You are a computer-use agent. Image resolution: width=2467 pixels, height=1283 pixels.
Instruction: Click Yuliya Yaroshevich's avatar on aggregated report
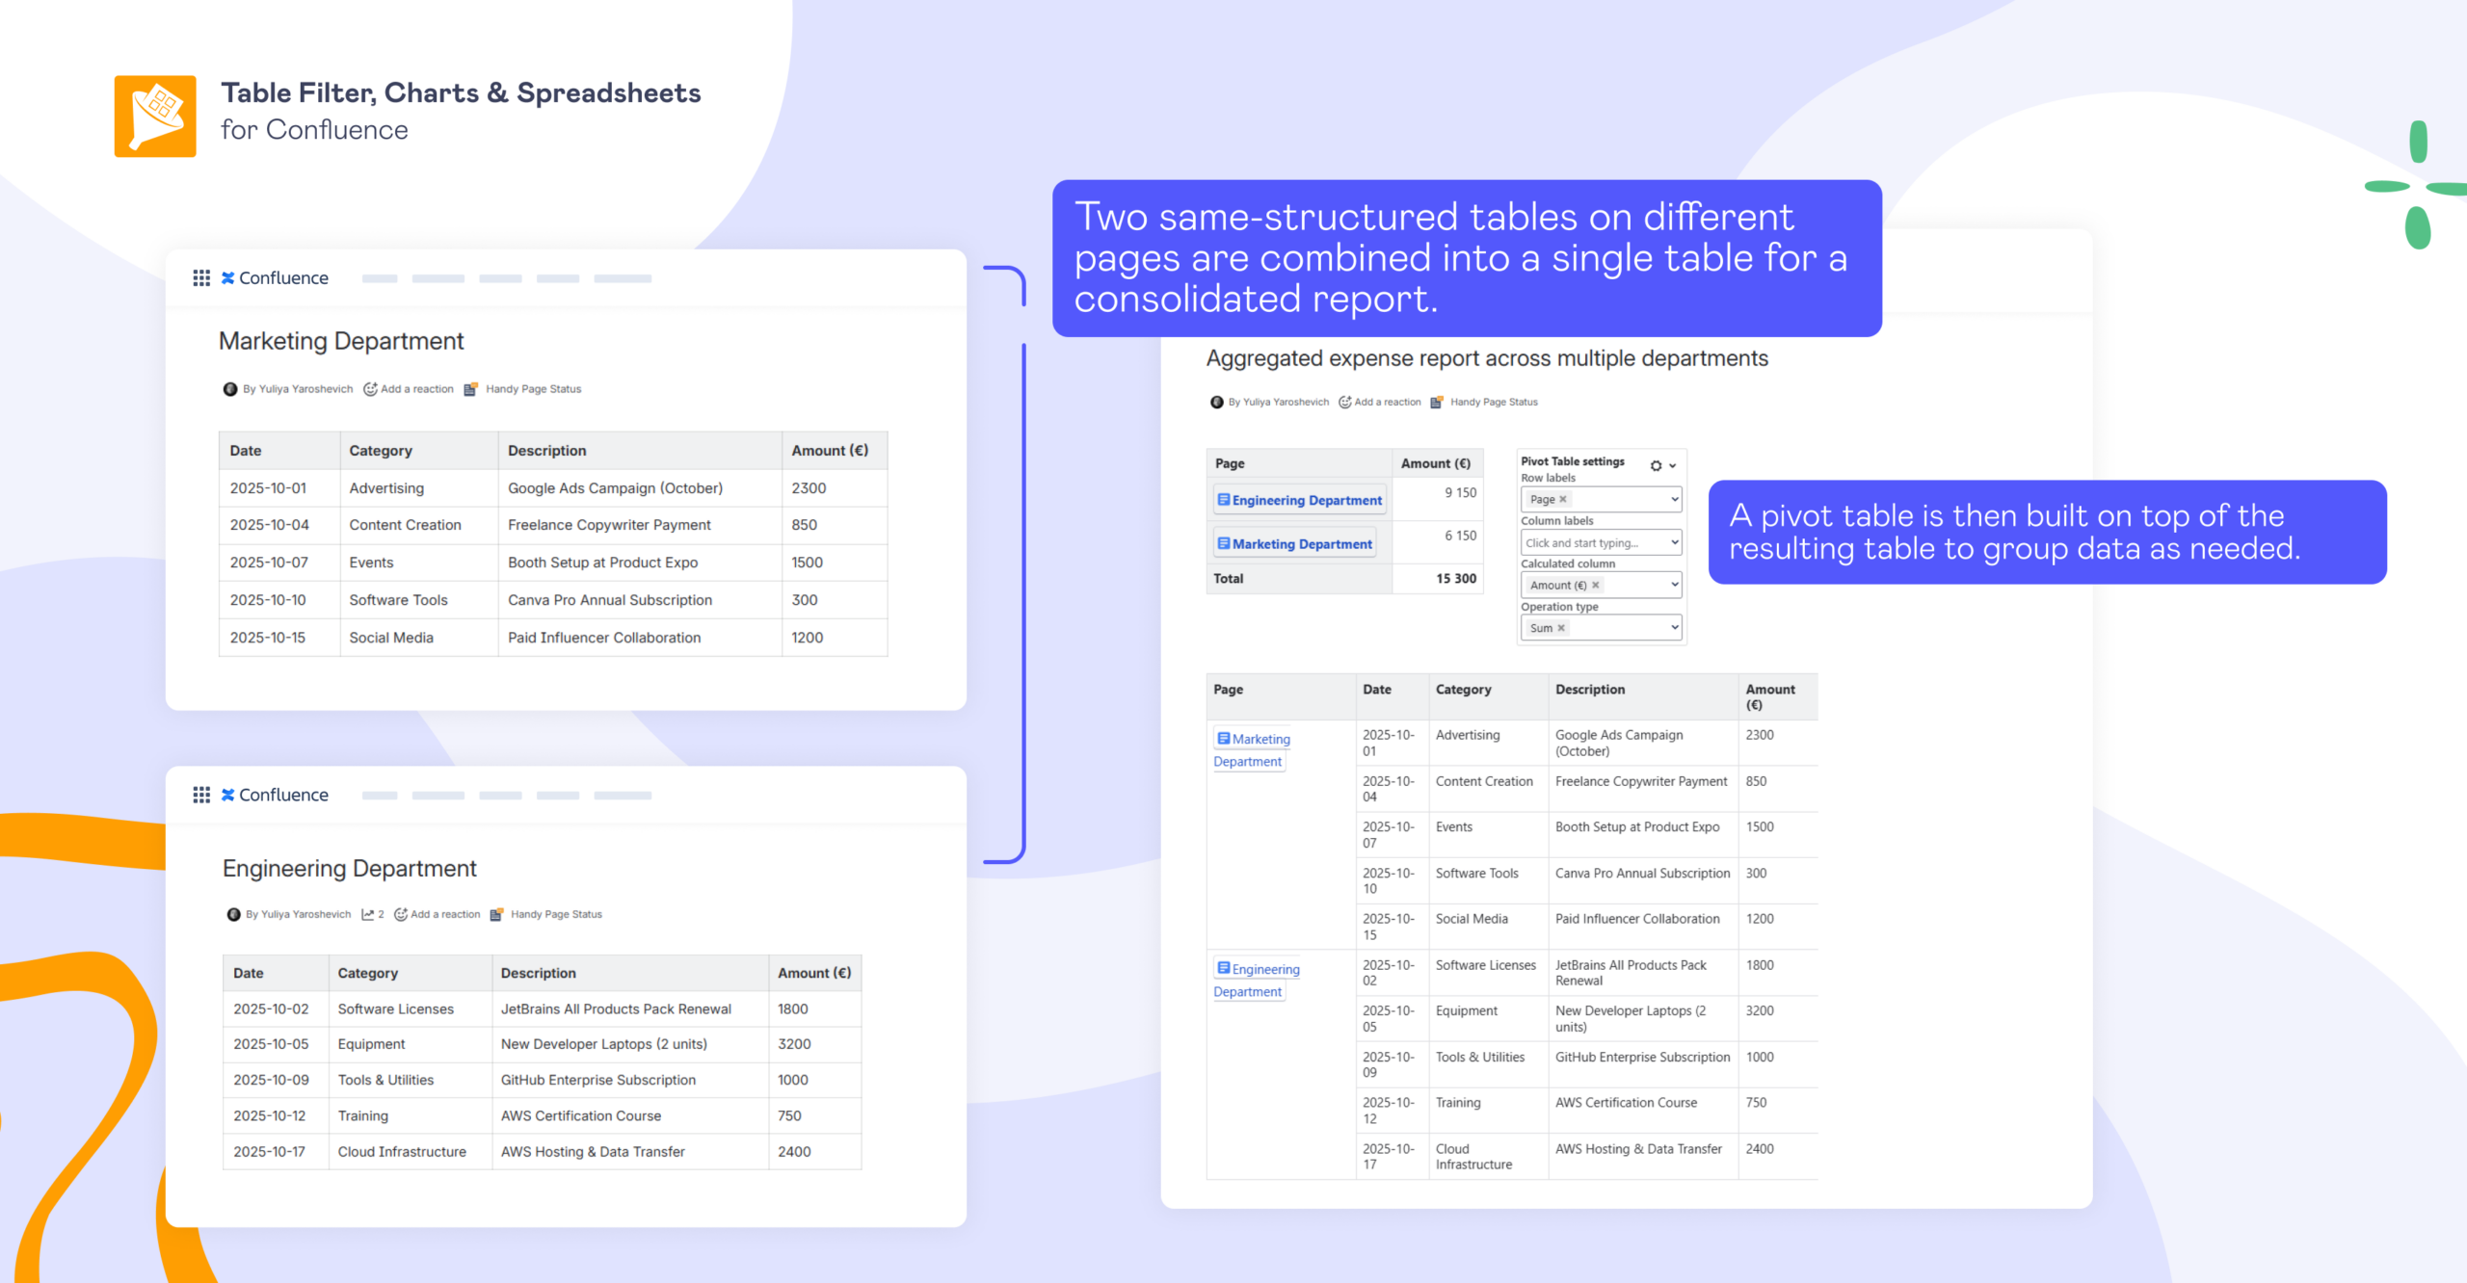(x=1216, y=402)
